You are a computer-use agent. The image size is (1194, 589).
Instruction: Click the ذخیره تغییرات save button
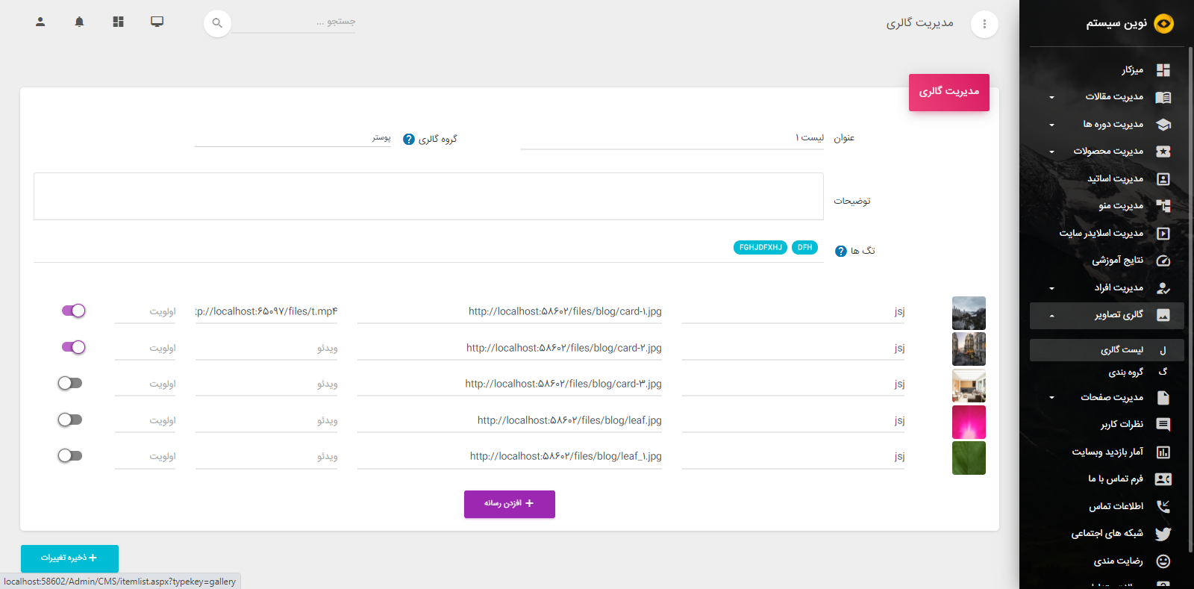(69, 558)
